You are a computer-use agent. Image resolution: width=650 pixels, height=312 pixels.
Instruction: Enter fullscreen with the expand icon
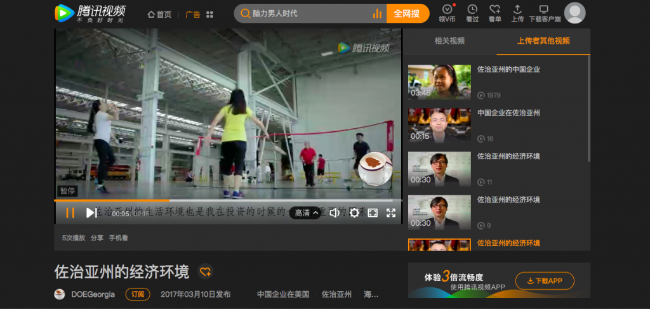click(x=391, y=213)
